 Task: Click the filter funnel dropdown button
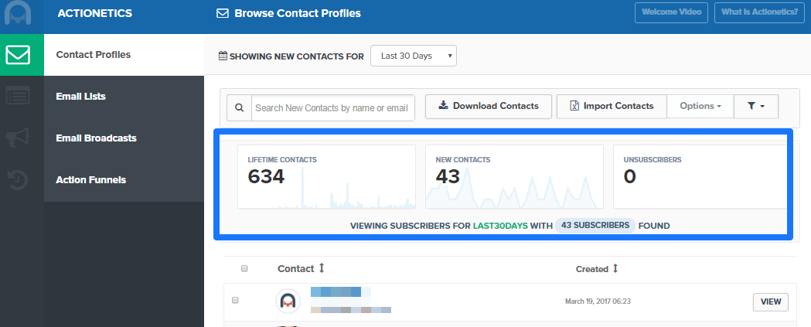(755, 106)
